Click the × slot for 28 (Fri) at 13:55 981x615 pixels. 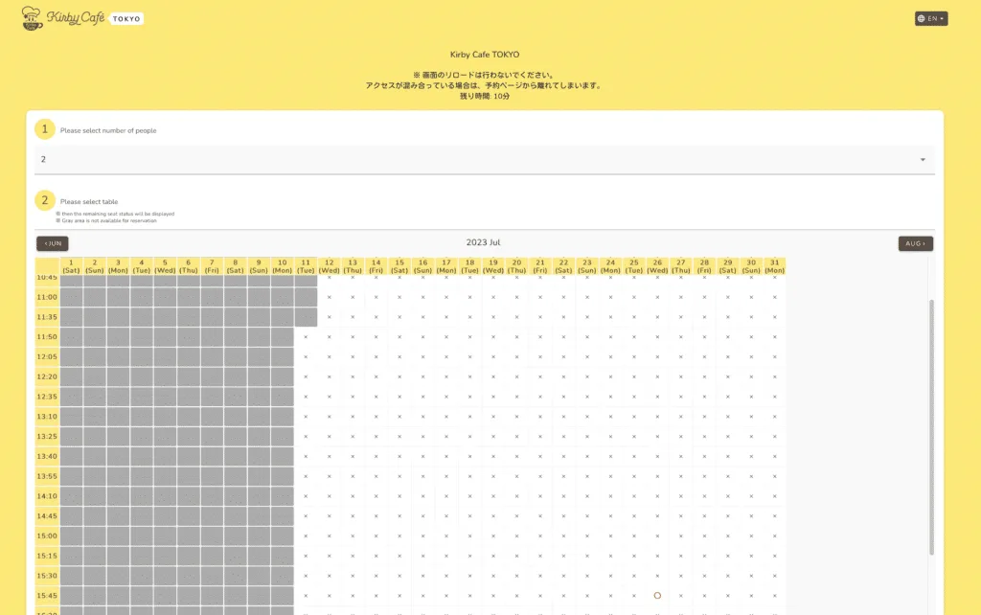(704, 476)
